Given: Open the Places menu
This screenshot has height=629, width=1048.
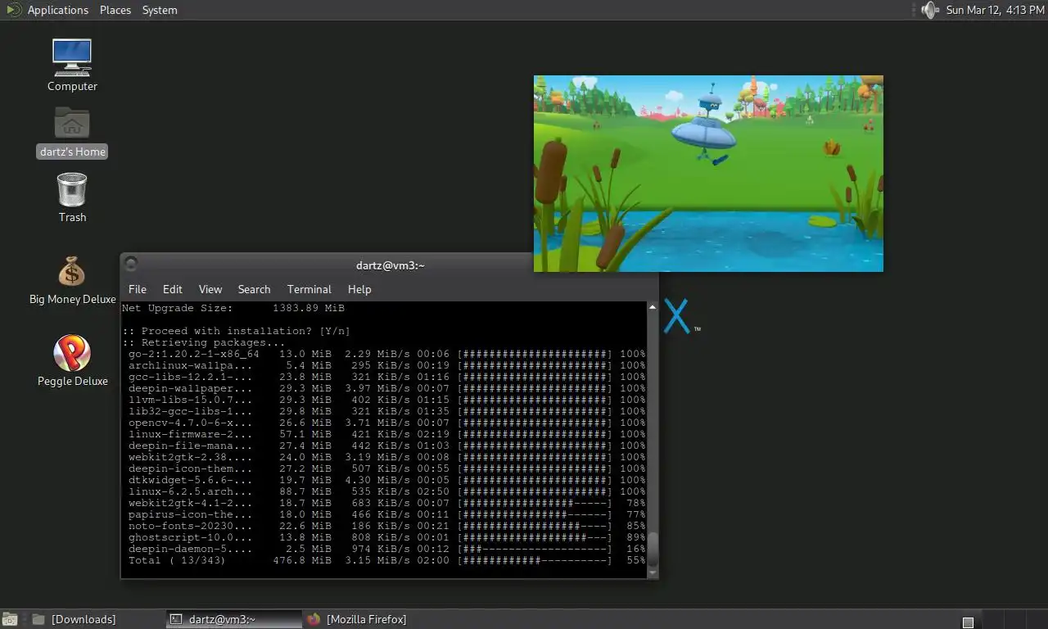Looking at the screenshot, I should pos(115,10).
